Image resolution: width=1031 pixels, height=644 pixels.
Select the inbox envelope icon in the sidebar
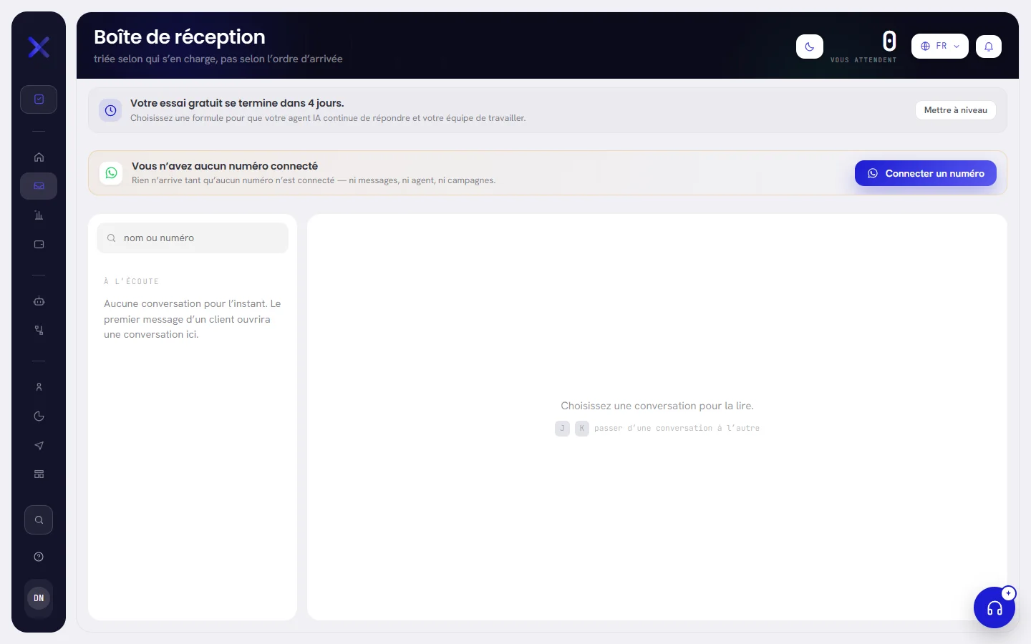[39, 186]
